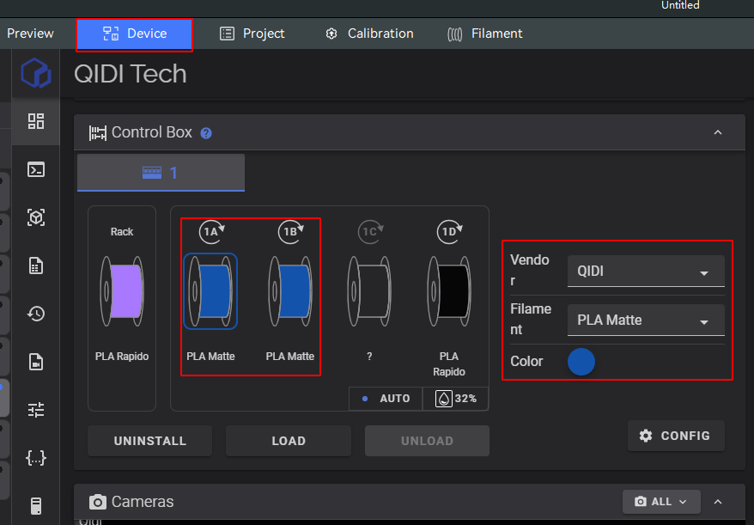
Task: Select the empty 1C spool slot
Action: pos(369,291)
